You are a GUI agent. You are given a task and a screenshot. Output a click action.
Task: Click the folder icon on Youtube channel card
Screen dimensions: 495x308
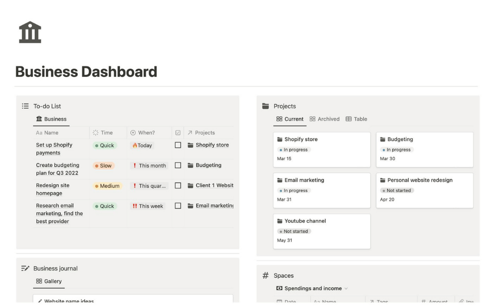280,221
